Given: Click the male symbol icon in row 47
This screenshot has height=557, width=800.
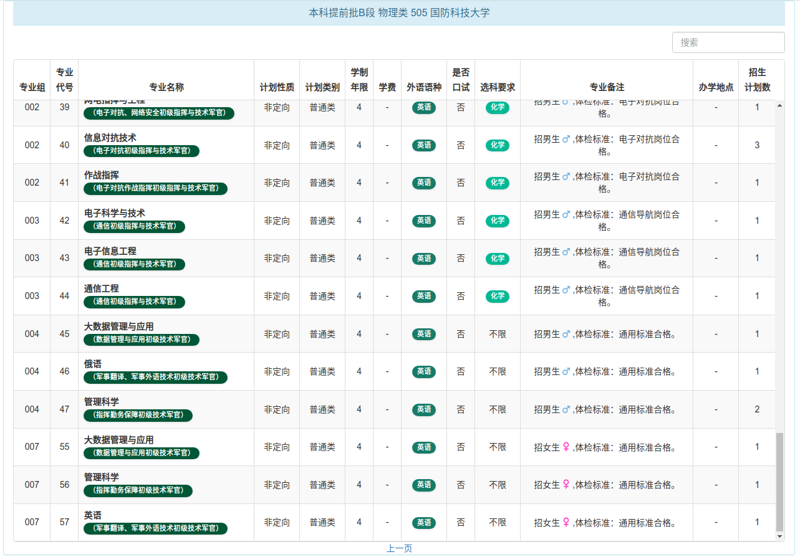Looking at the screenshot, I should 566,409.
